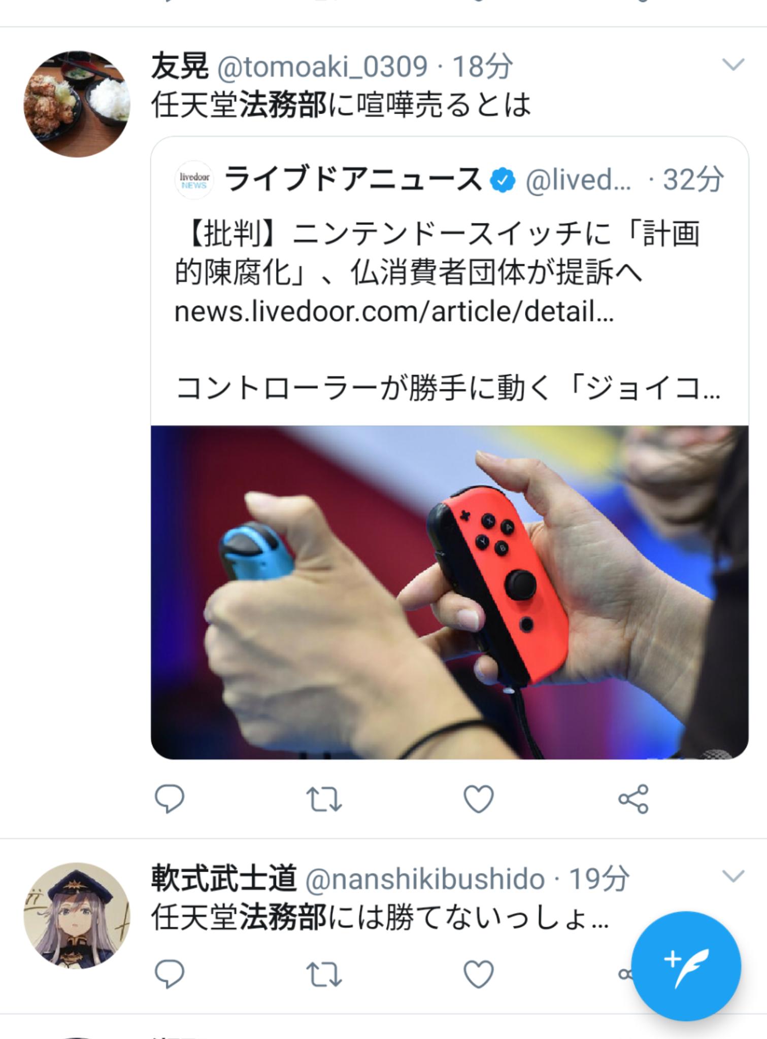Reply to 軟式武士道's tweet
The height and width of the screenshot is (1039, 767).
click(170, 974)
